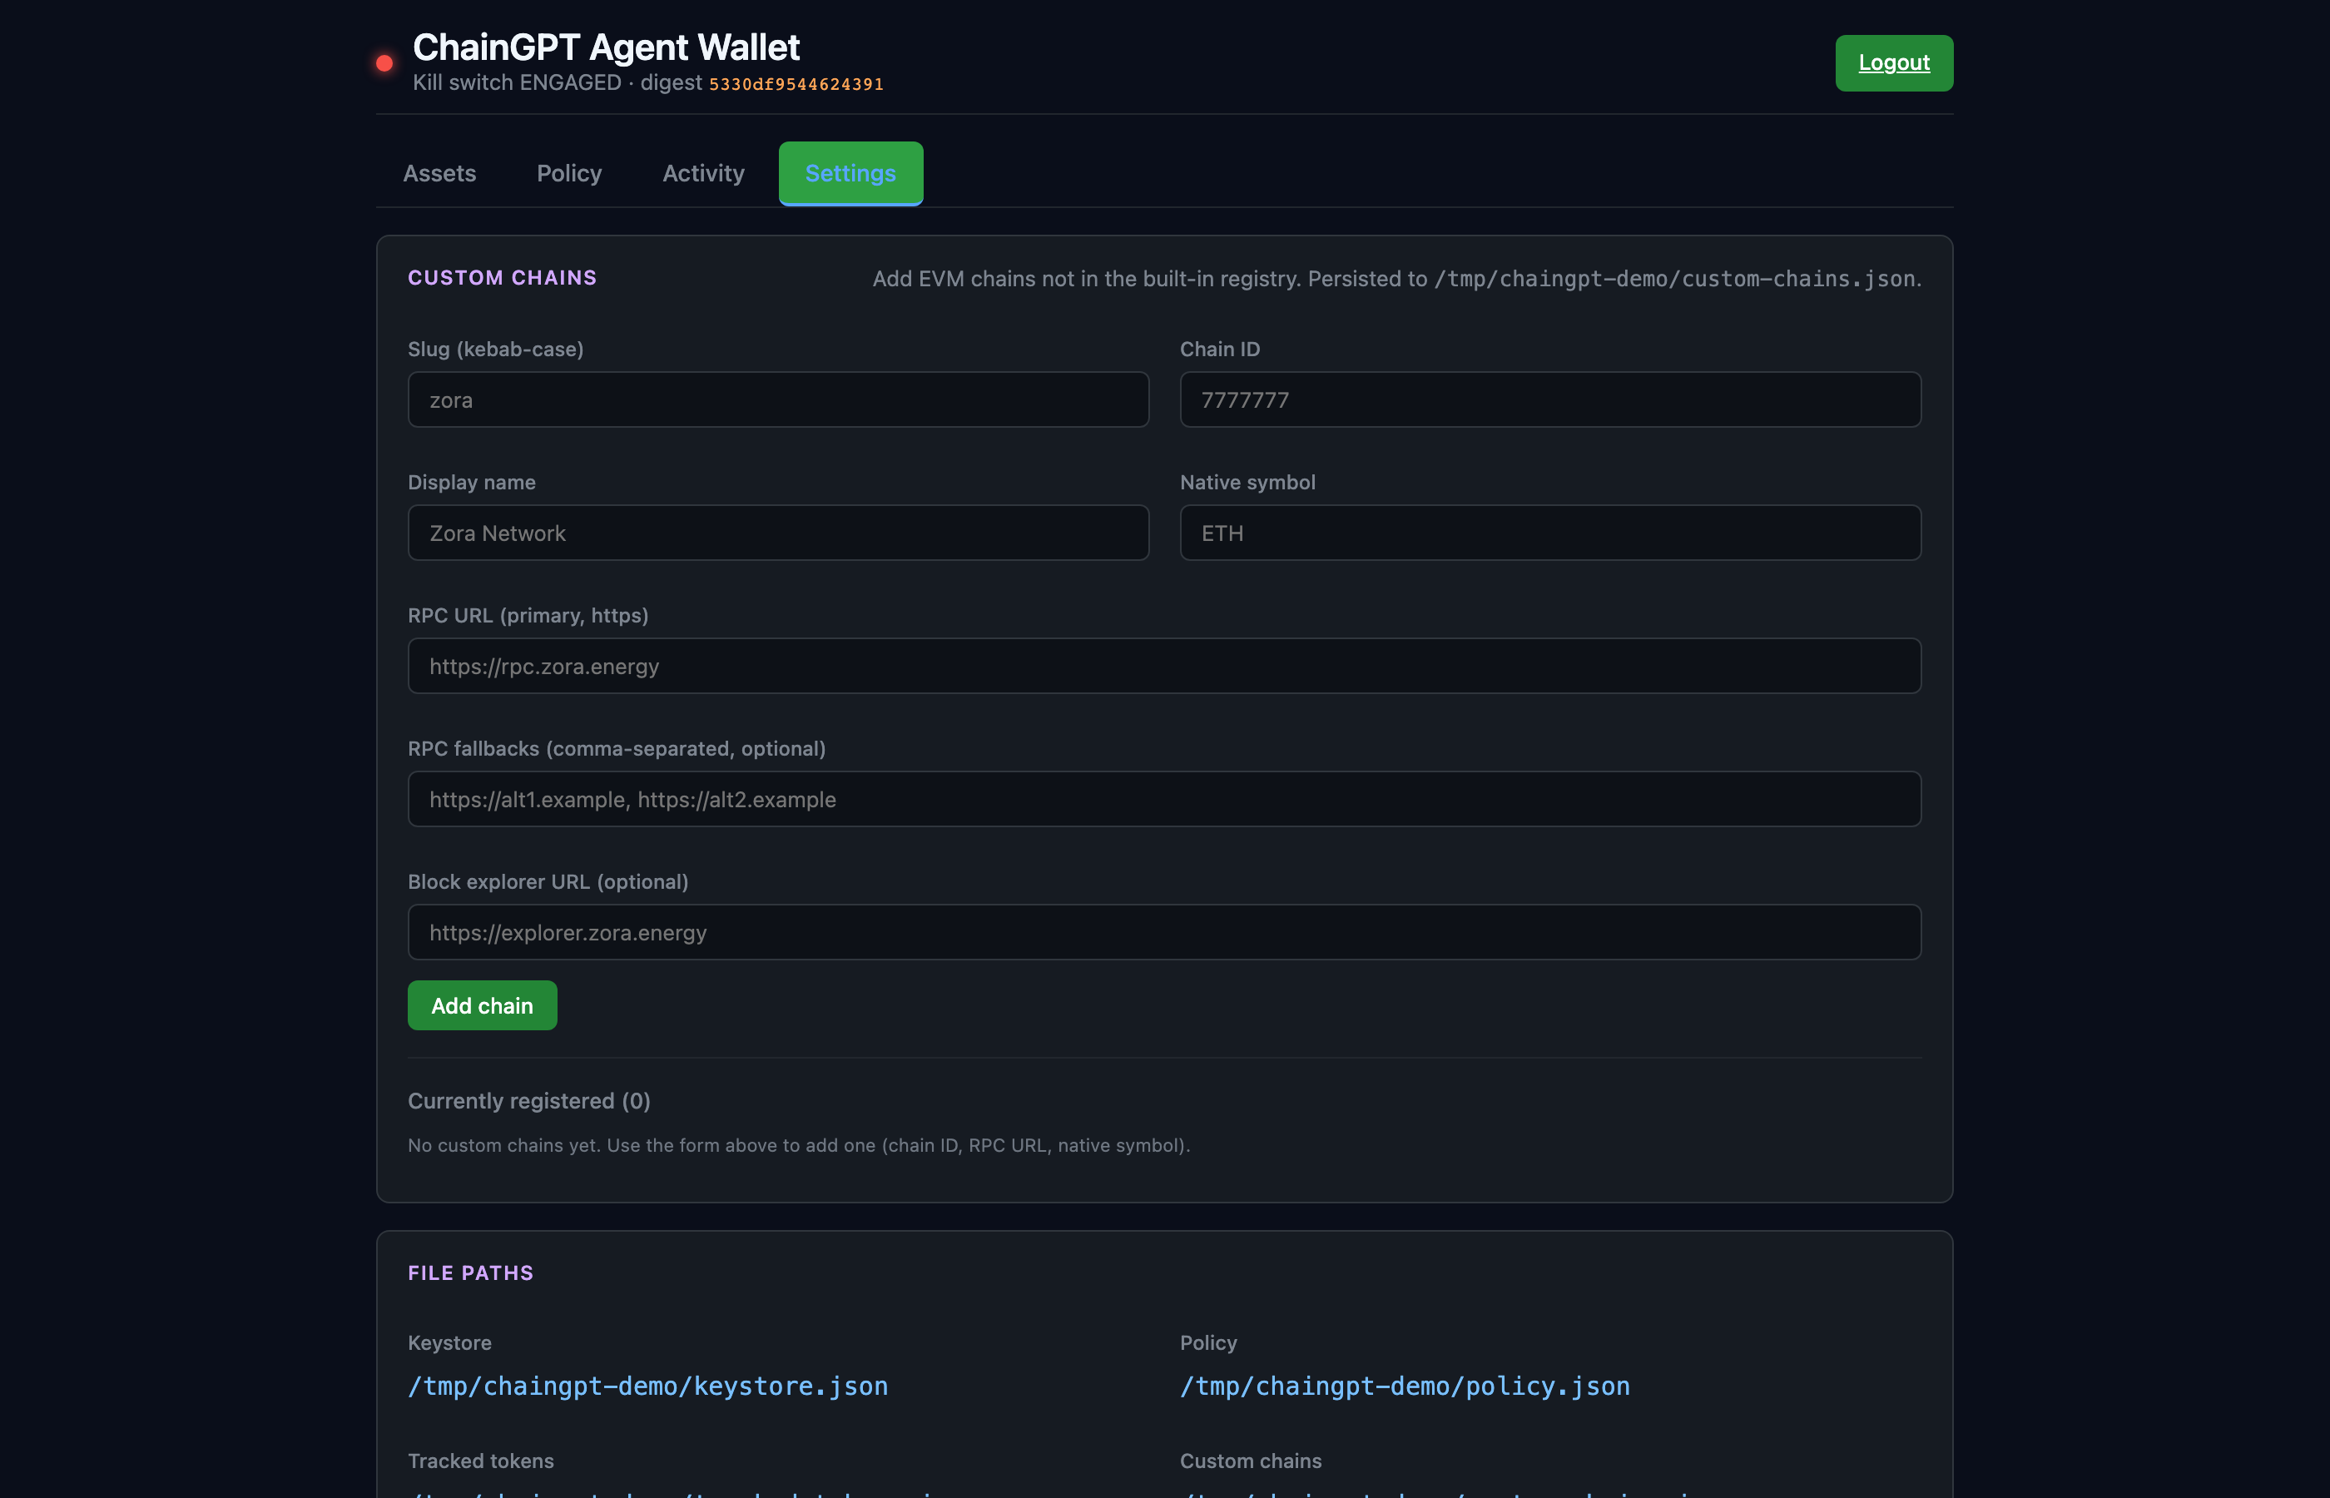Click the red kill switch status dot
This screenshot has width=2330, height=1498.
click(384, 63)
